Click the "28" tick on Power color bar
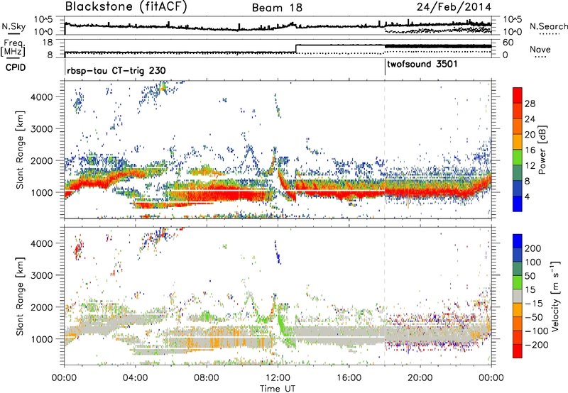The width and height of the screenshot is (568, 393). tap(530, 104)
